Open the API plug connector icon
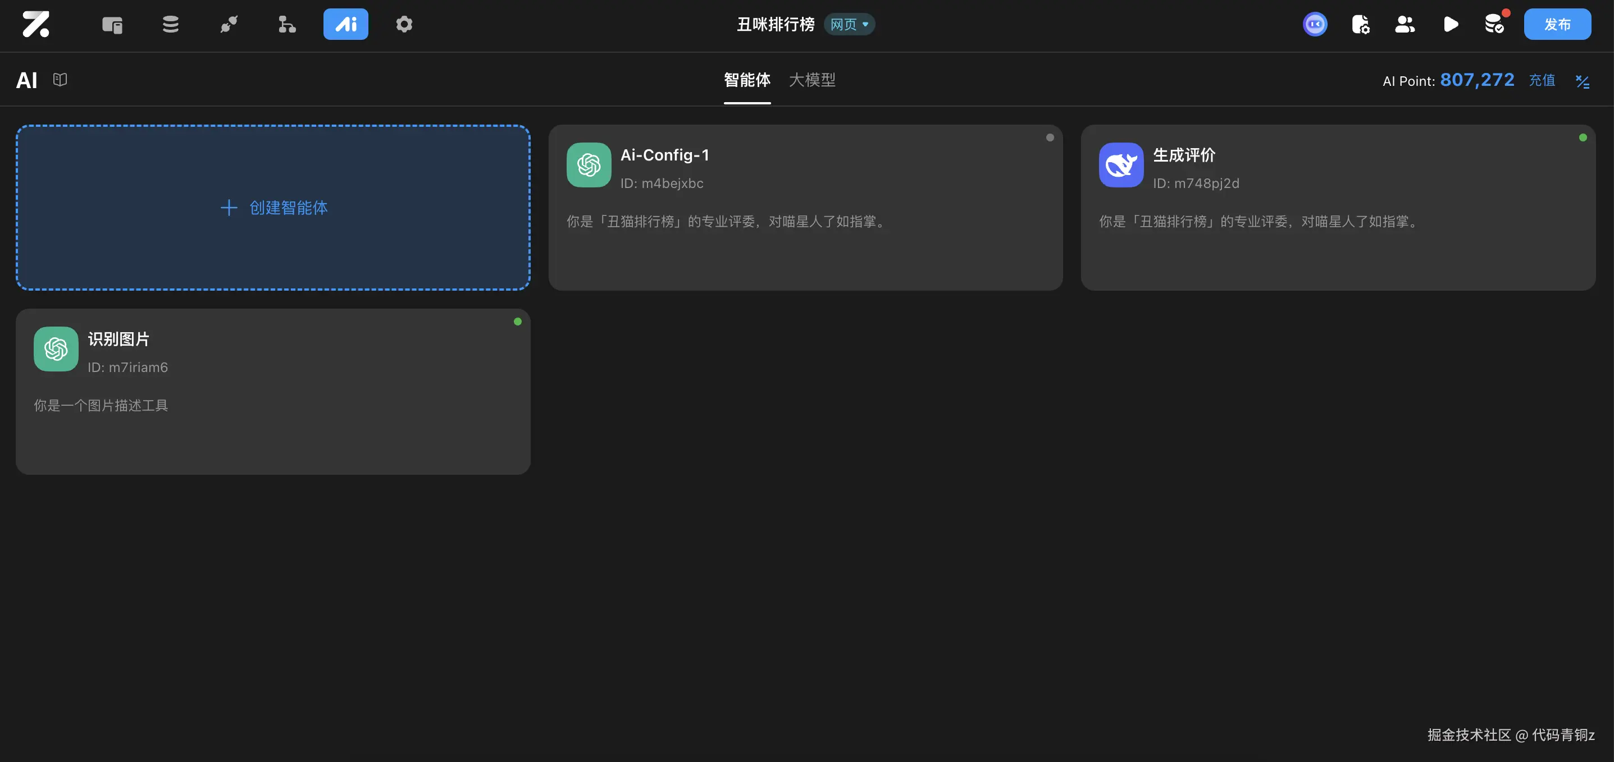 pyautogui.click(x=229, y=25)
